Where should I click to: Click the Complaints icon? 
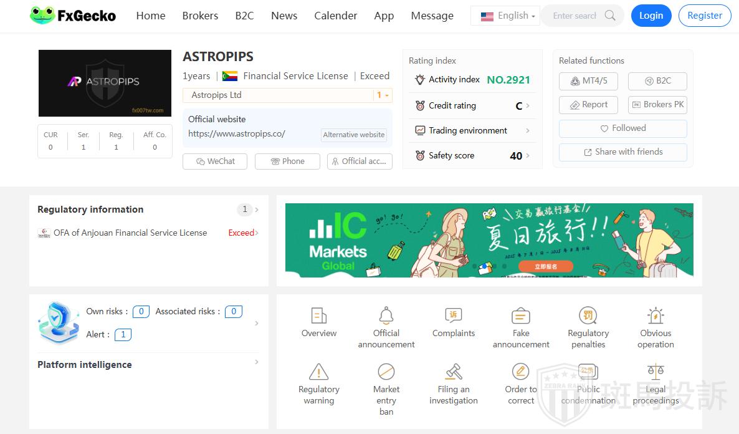click(453, 316)
